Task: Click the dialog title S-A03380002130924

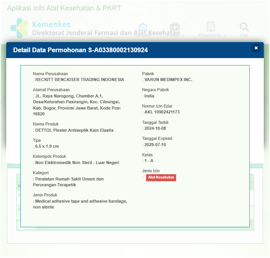Action: pyautogui.click(x=80, y=50)
